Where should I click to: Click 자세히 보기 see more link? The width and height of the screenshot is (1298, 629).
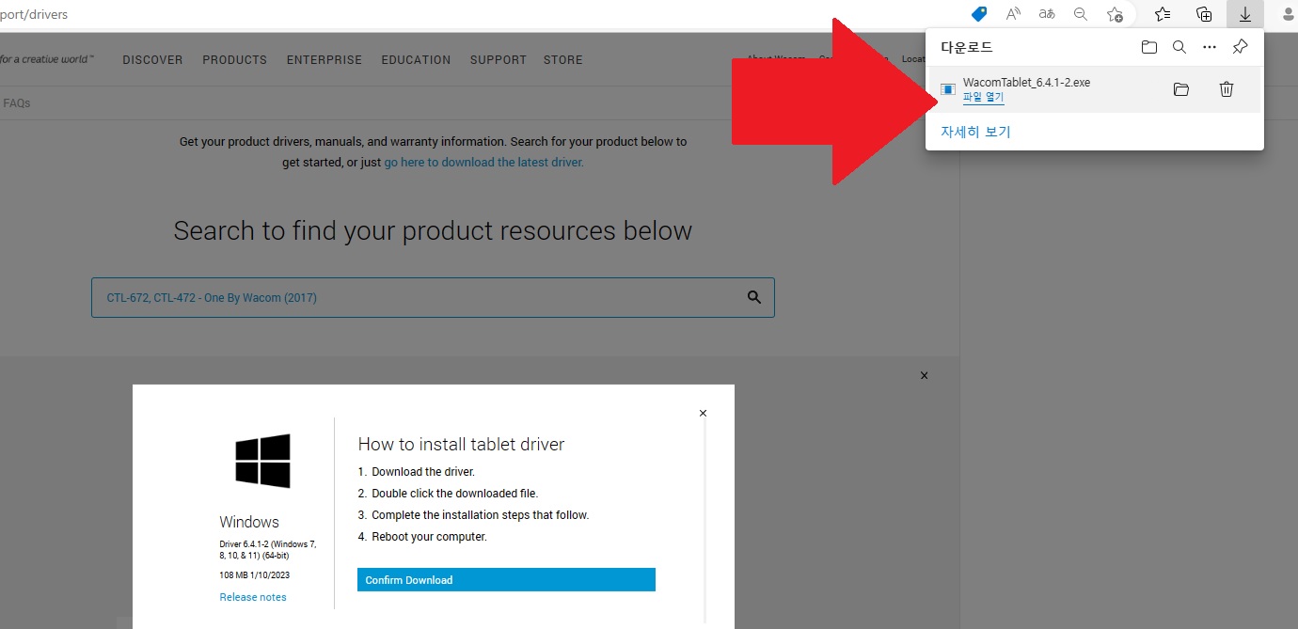975,132
